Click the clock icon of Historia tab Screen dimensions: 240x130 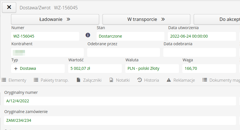tap(139, 80)
